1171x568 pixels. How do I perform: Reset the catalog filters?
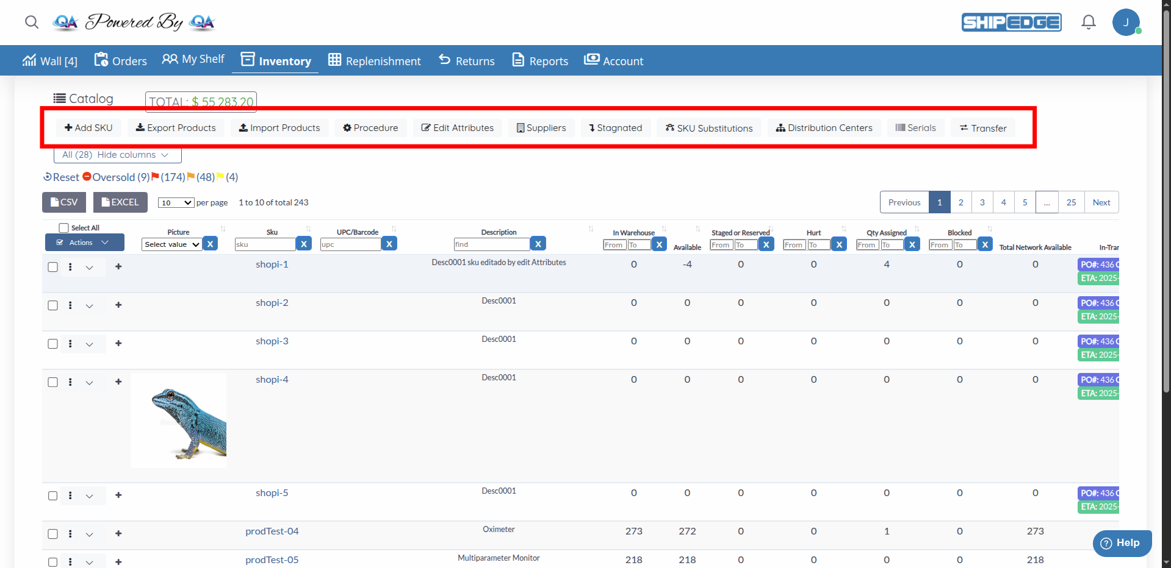pyautogui.click(x=61, y=177)
